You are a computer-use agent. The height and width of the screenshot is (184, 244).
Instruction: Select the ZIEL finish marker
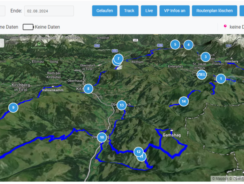[201, 74]
